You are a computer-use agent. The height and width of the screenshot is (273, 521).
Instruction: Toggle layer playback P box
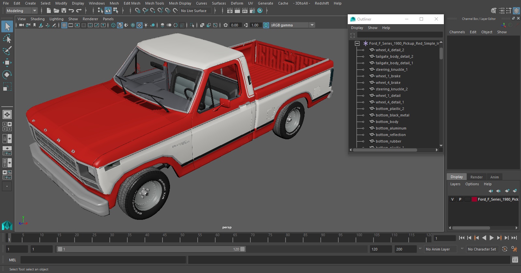(x=460, y=199)
